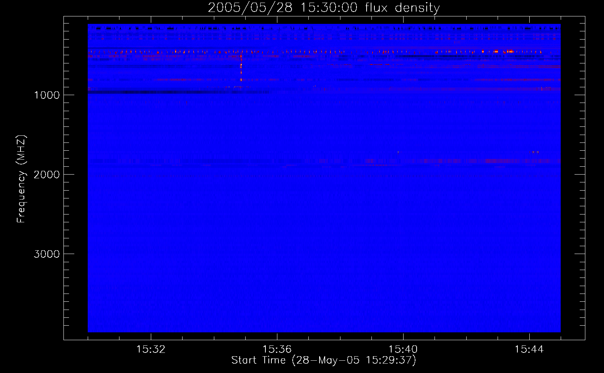The height and width of the screenshot is (373, 604).
Task: Click the '2000' frequency tick label
Action: coord(47,175)
